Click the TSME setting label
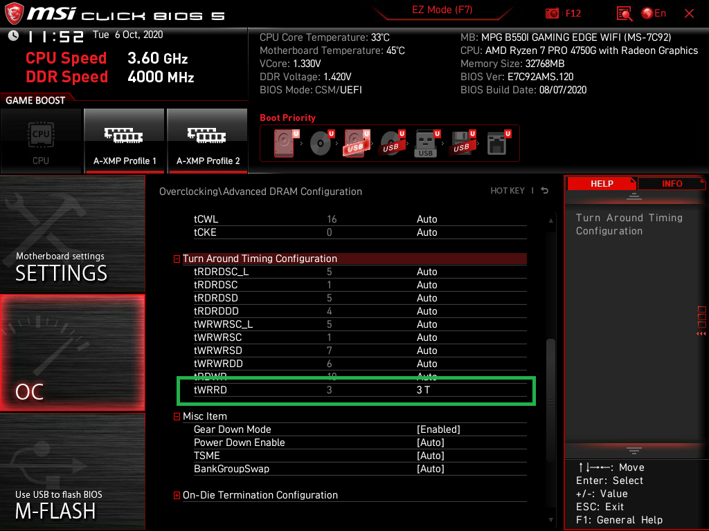This screenshot has height=531, width=709. click(x=206, y=456)
